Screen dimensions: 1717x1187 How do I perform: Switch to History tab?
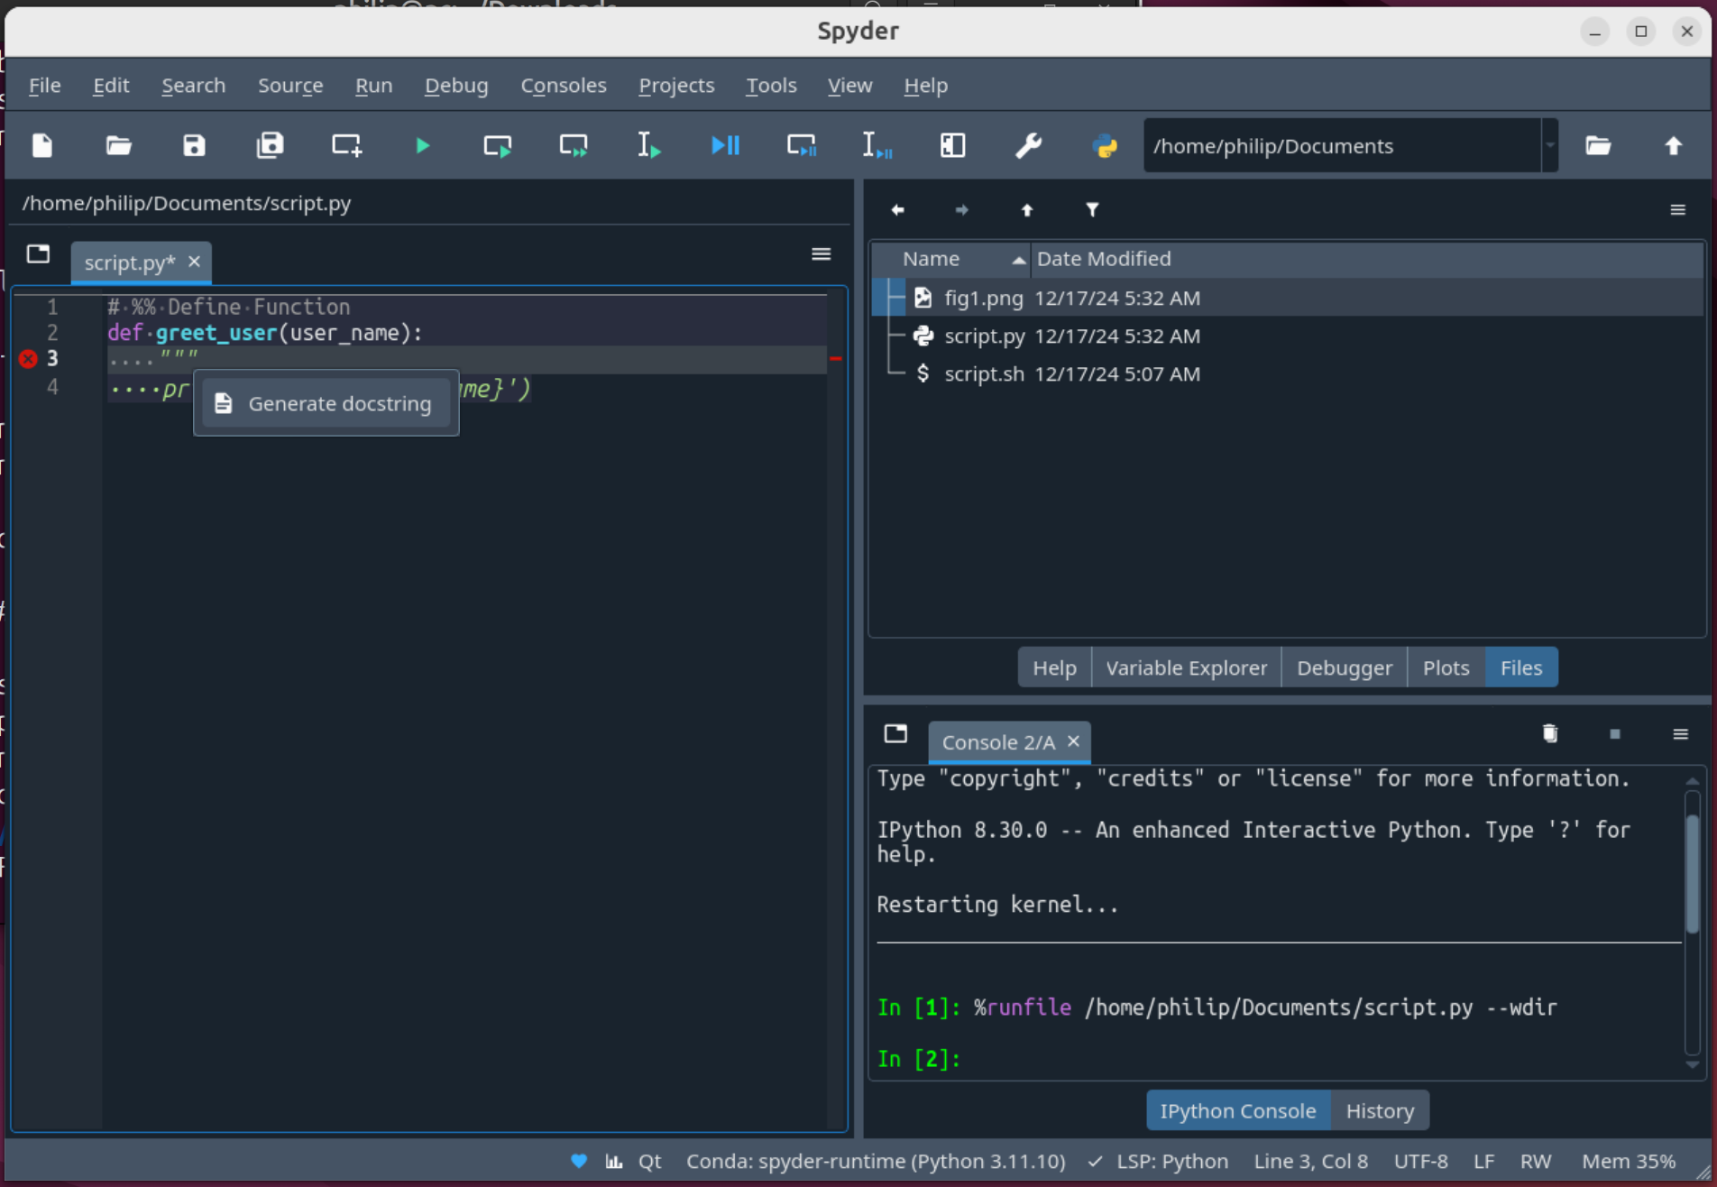pyautogui.click(x=1380, y=1110)
